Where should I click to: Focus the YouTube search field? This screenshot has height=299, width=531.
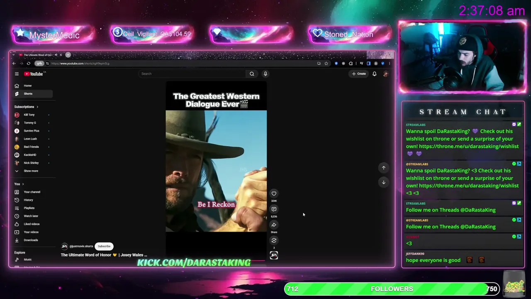coord(192,74)
